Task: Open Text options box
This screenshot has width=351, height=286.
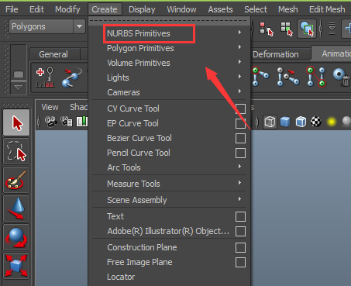Action: coord(240,217)
